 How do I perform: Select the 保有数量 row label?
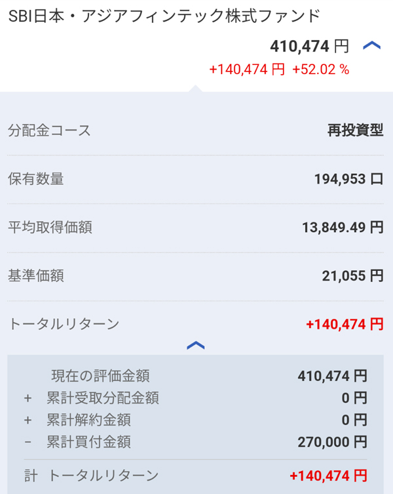click(36, 179)
